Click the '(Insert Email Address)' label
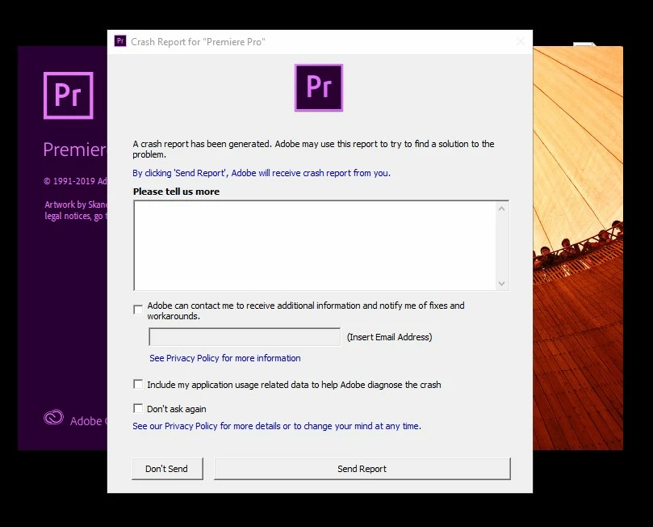 [x=389, y=337]
